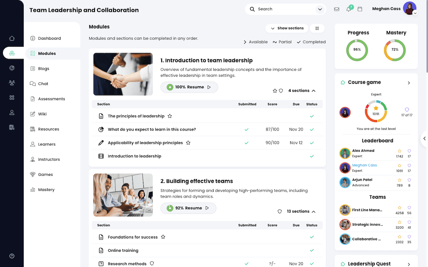
Task: Click the search magnifier icon
Action: pos(252,9)
